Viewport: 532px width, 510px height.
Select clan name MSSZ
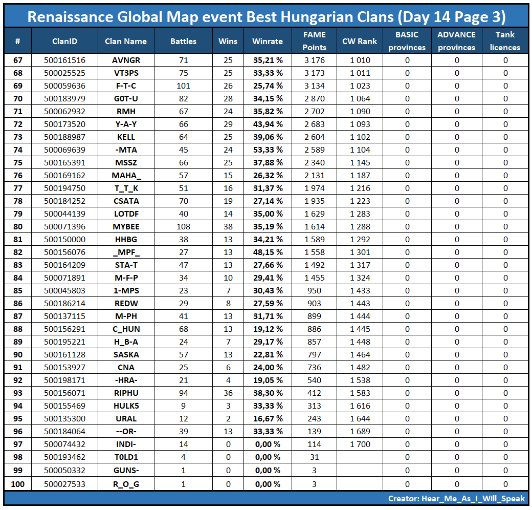click(x=126, y=163)
